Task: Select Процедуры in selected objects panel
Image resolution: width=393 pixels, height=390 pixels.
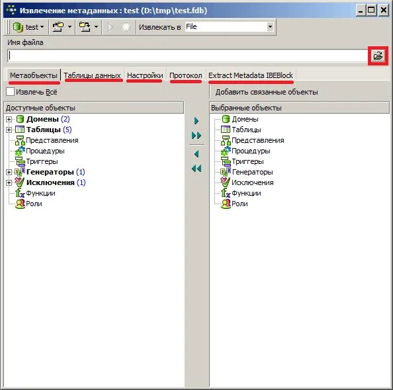Action: tap(251, 151)
